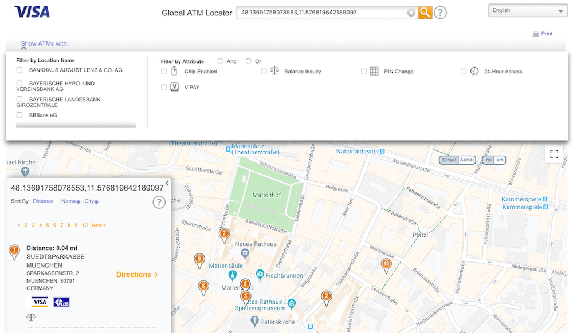Go to results page 10
The height and width of the screenshot is (333, 573).
85,225
